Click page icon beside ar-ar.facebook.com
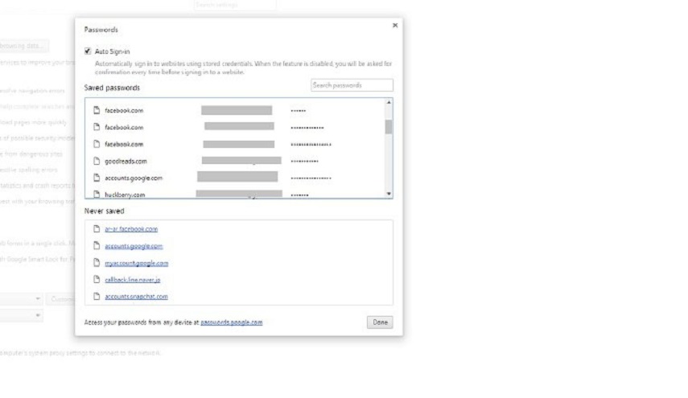This screenshot has width=688, height=398. (x=97, y=229)
